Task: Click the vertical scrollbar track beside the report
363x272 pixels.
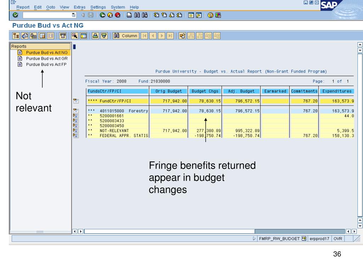Action: coord(360,135)
